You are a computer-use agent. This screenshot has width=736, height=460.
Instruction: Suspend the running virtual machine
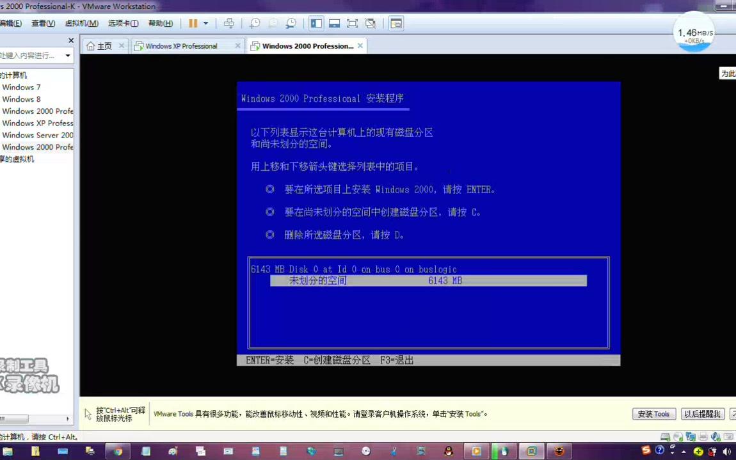193,23
